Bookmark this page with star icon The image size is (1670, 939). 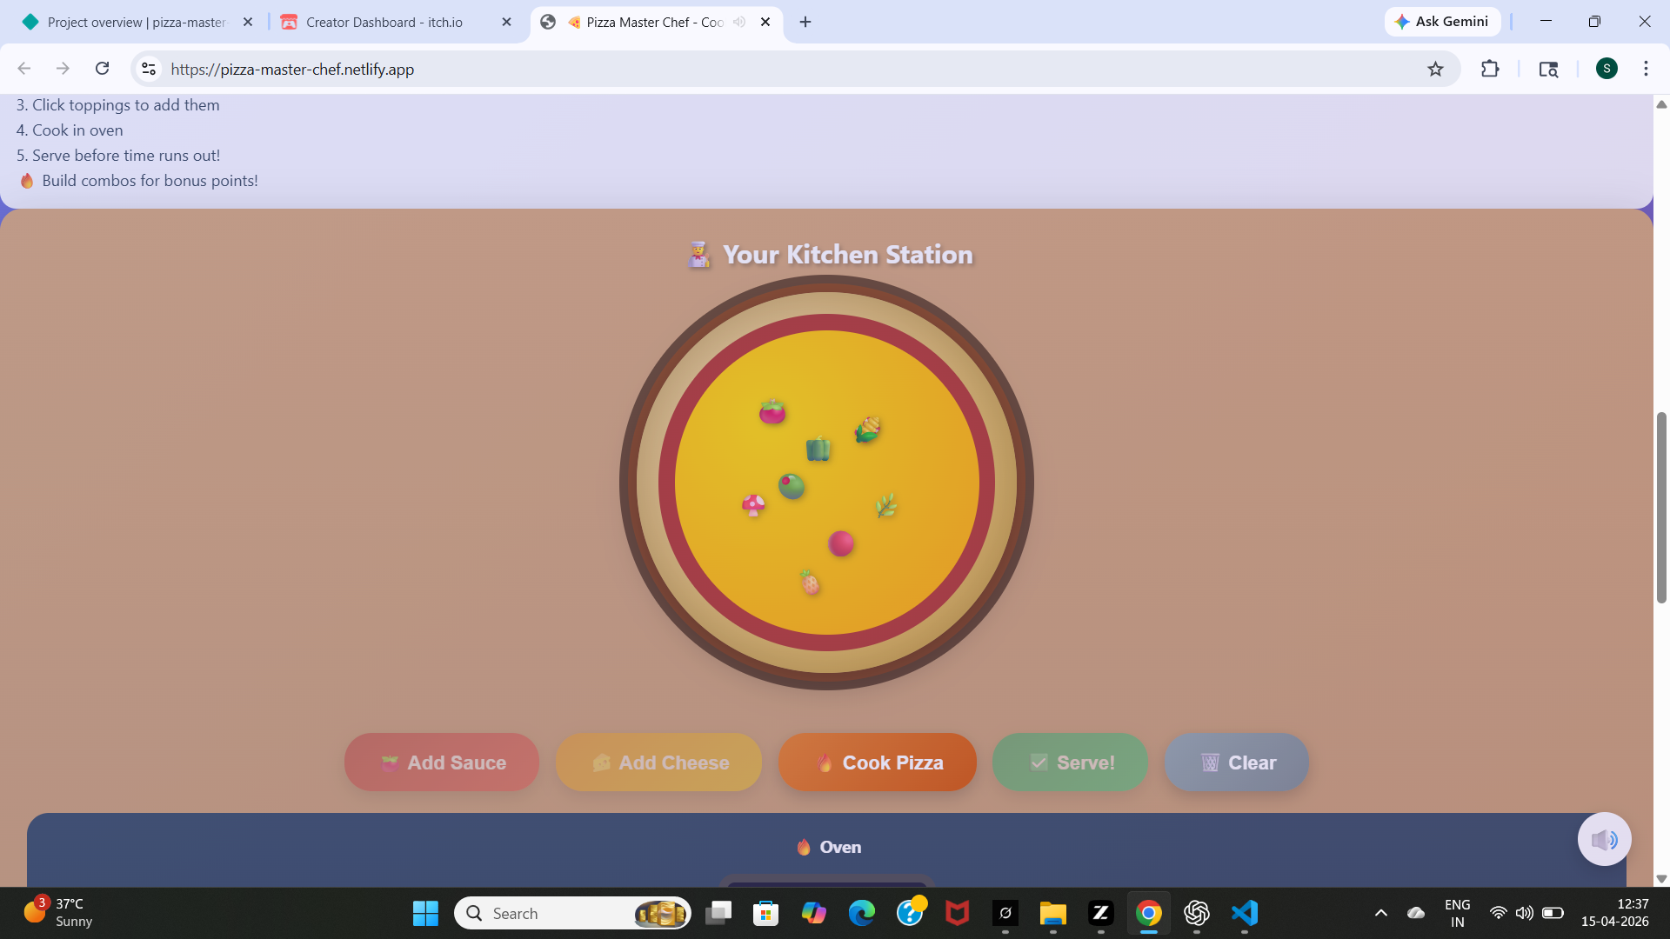click(1435, 69)
